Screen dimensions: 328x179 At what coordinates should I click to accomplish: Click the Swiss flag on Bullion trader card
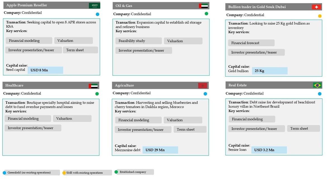tap(316, 7)
